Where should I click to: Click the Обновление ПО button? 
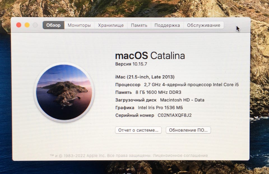click(188, 130)
